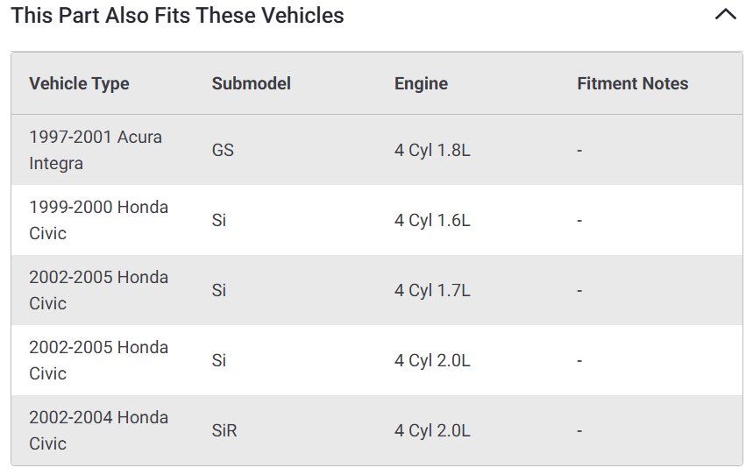
Task: Click the "This Part Also Fits These Vehicles" heading
Action: 177,16
